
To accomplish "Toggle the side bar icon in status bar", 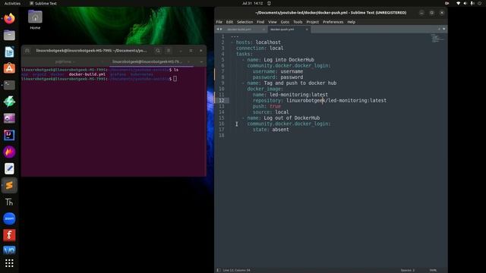I will coord(219,270).
